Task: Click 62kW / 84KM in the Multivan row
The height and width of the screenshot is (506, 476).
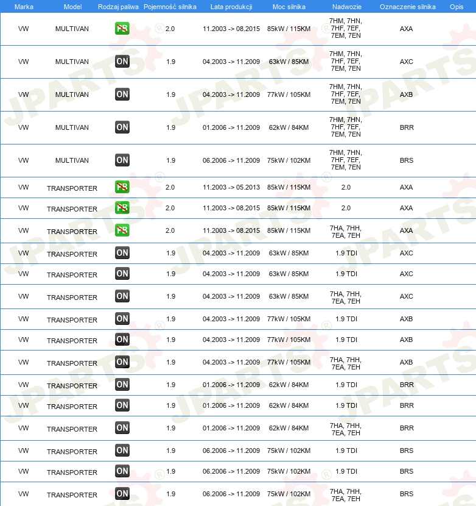Action: click(289, 127)
